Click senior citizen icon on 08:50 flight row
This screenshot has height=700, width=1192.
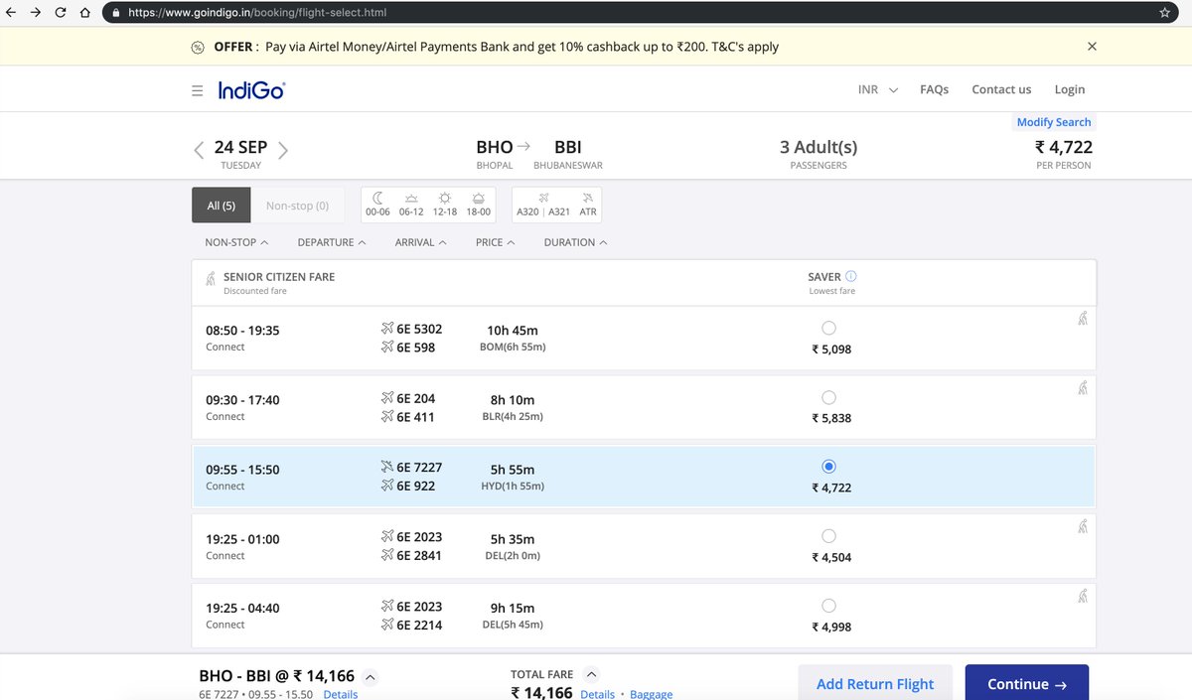(x=1083, y=318)
